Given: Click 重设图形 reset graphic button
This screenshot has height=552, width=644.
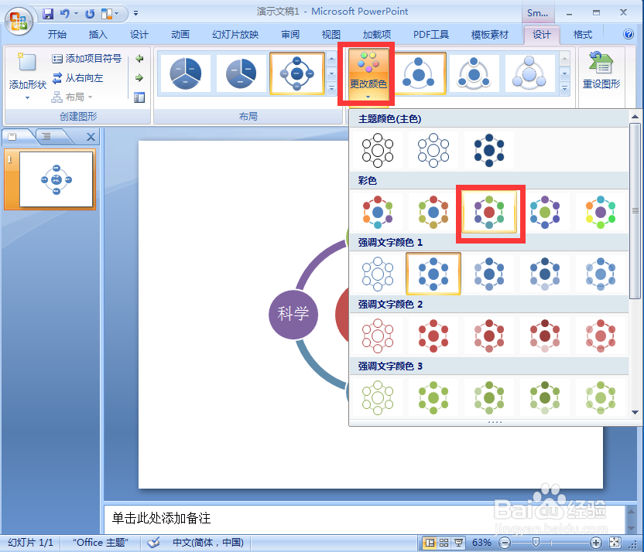Looking at the screenshot, I should pyautogui.click(x=601, y=70).
